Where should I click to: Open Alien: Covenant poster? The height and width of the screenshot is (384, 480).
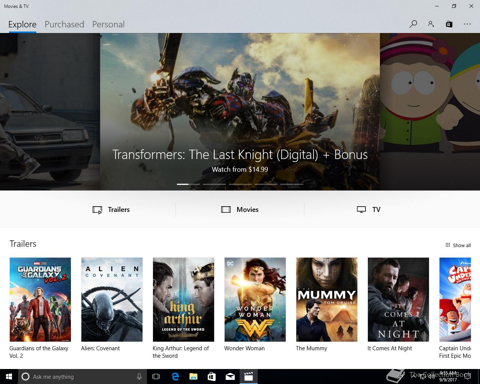click(x=112, y=300)
